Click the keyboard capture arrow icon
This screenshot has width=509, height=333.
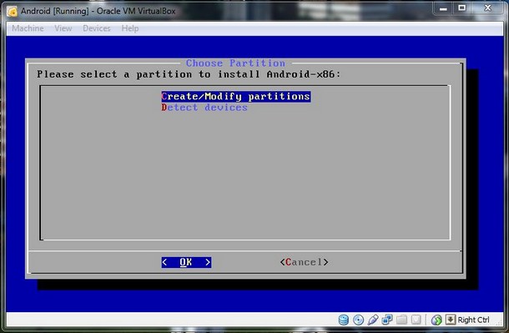pyautogui.click(x=451, y=320)
